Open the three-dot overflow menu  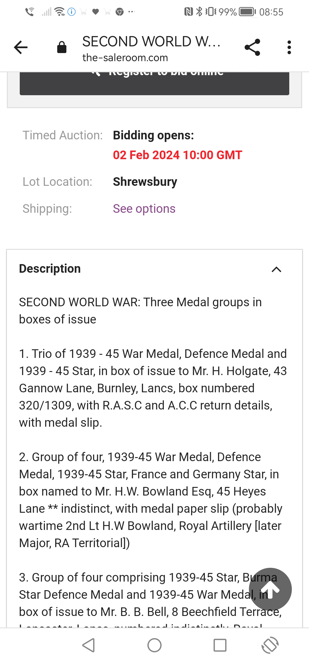(x=289, y=47)
